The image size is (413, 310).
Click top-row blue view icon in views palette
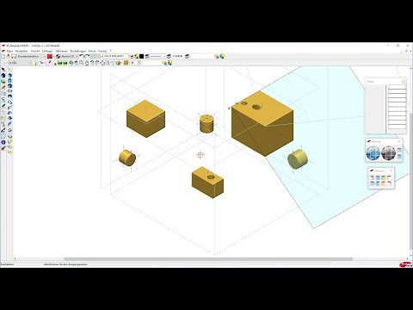click(378, 178)
